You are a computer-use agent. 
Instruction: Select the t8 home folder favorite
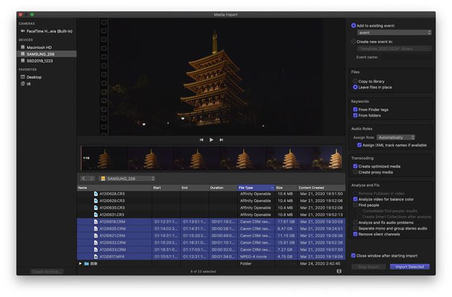pos(28,83)
